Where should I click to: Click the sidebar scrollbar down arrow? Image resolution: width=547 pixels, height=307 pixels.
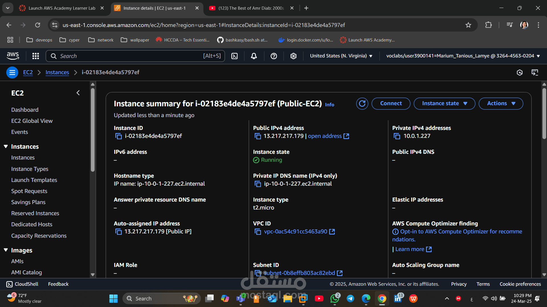tap(93, 275)
